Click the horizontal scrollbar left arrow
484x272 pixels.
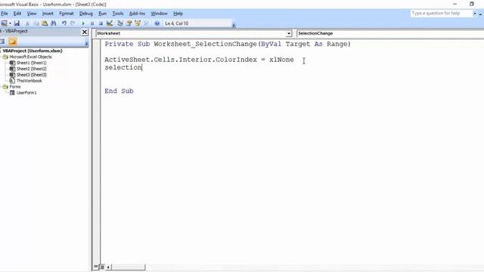[x=108, y=267]
